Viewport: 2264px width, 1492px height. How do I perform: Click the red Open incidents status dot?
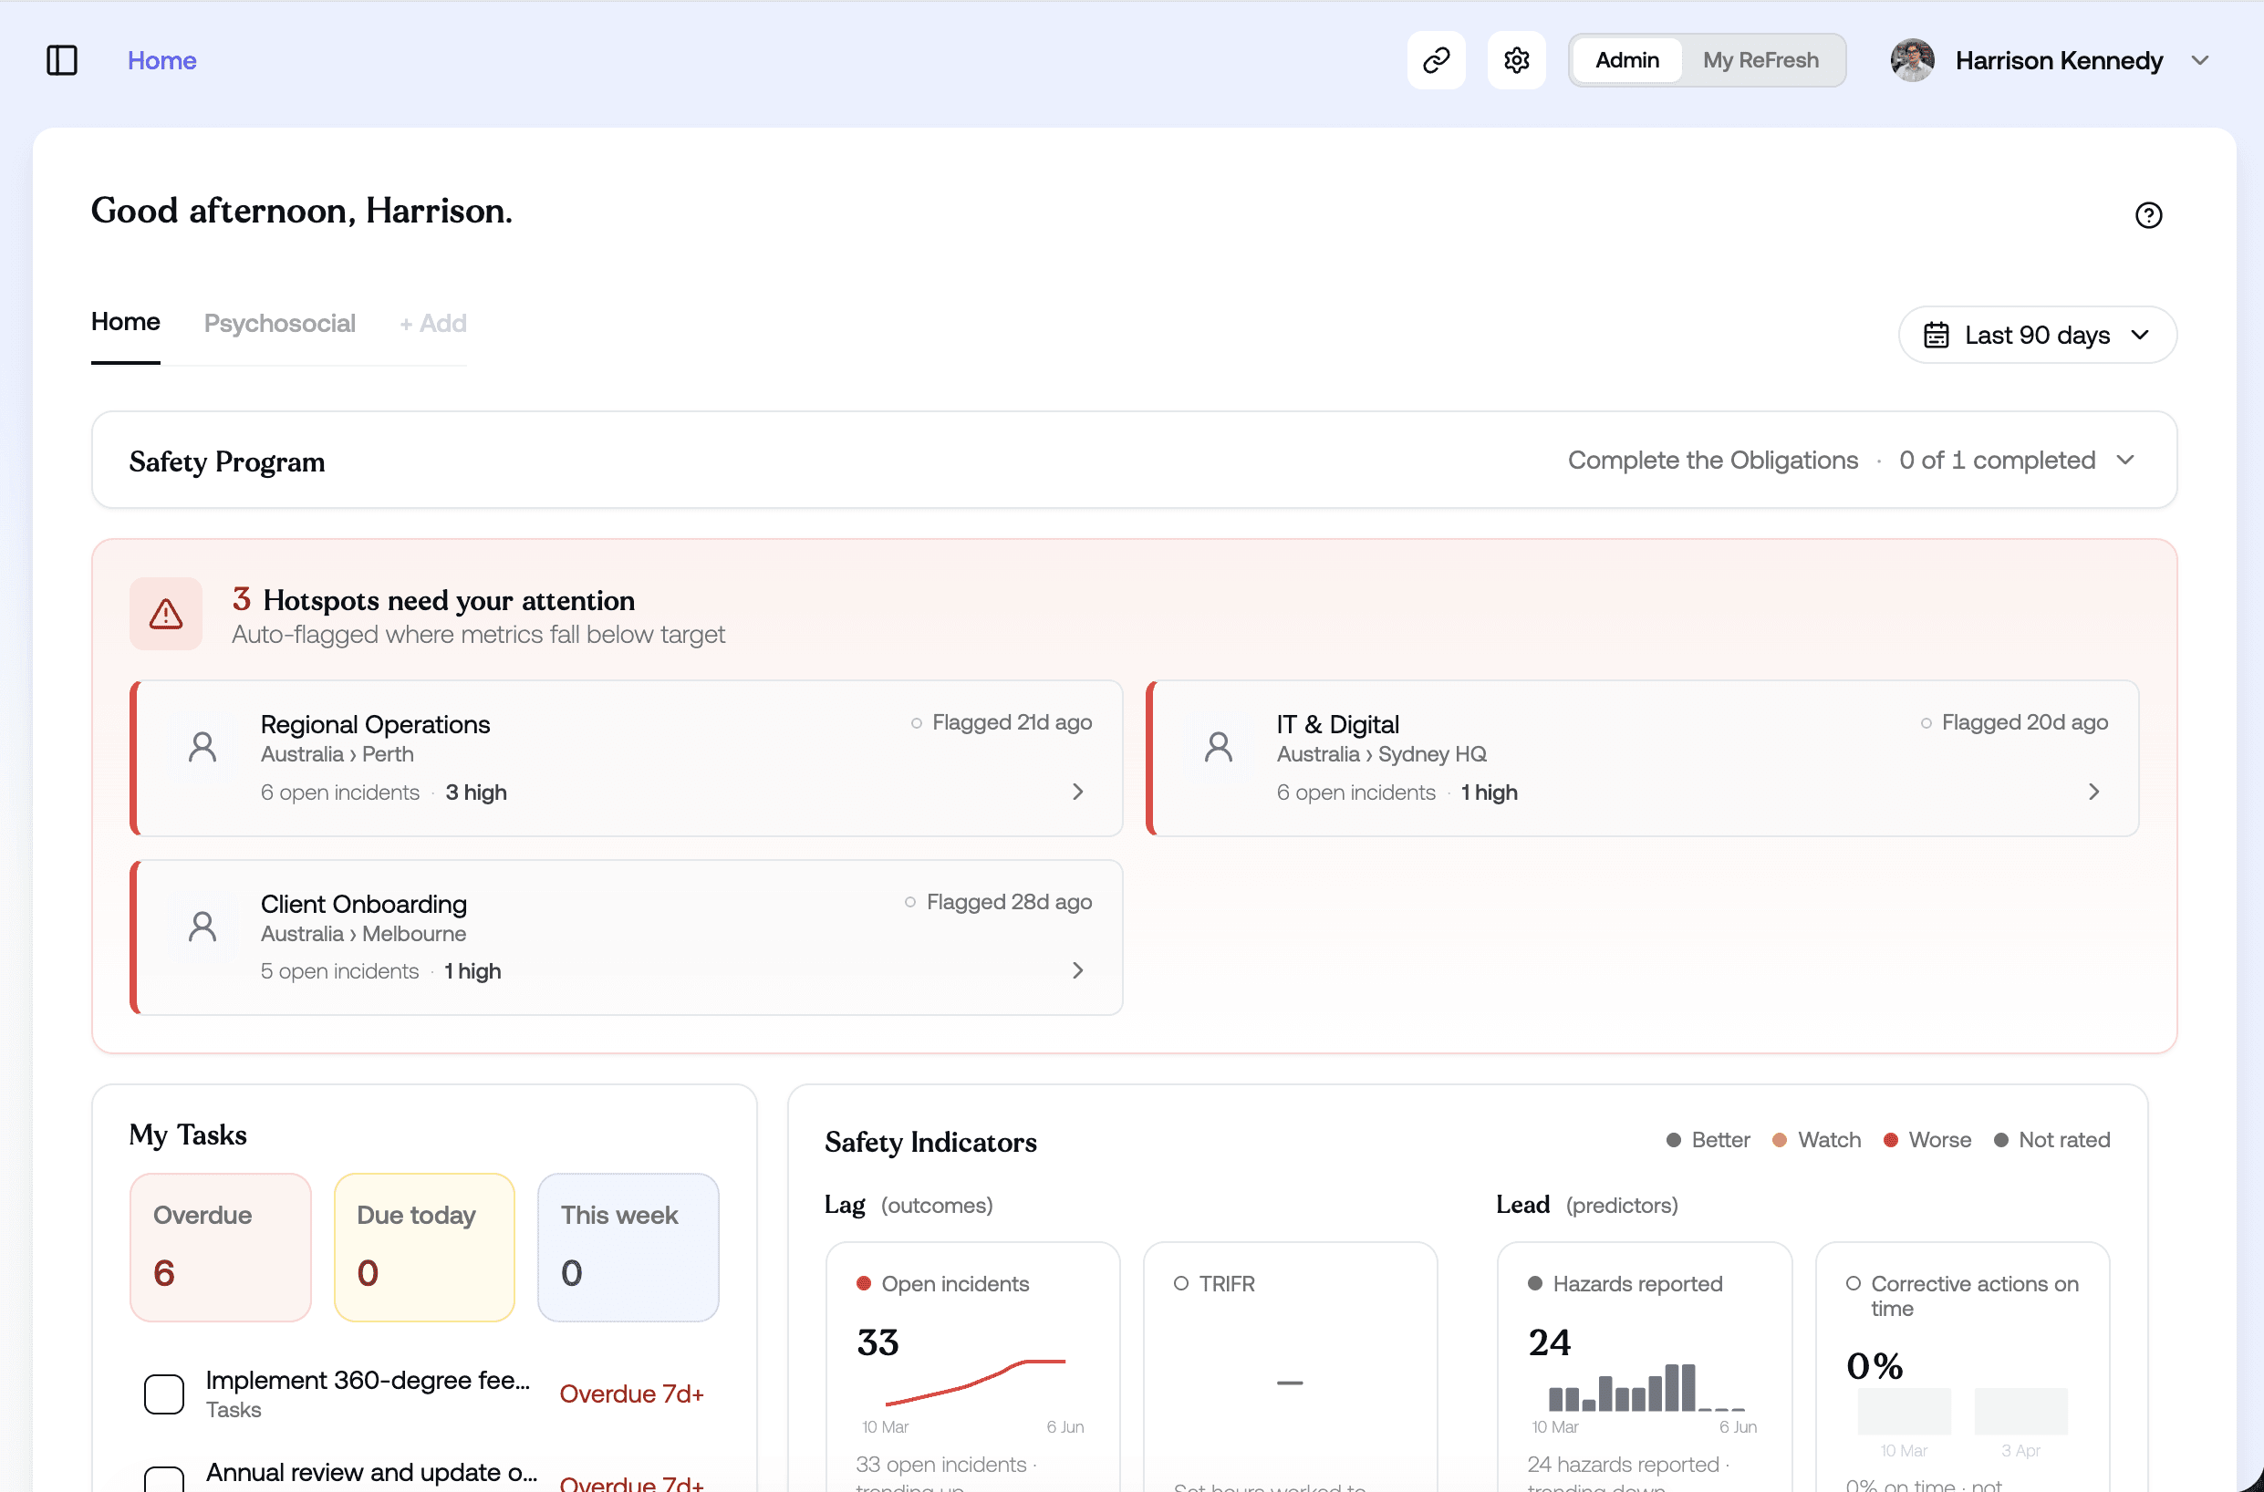pyautogui.click(x=863, y=1284)
